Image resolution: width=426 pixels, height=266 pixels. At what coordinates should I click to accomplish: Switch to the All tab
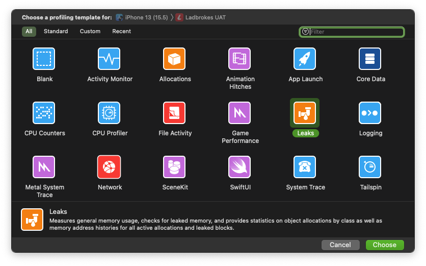29,31
